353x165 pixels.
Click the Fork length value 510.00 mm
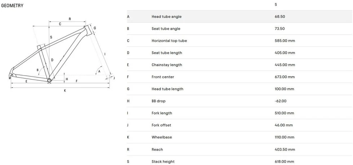(284, 113)
